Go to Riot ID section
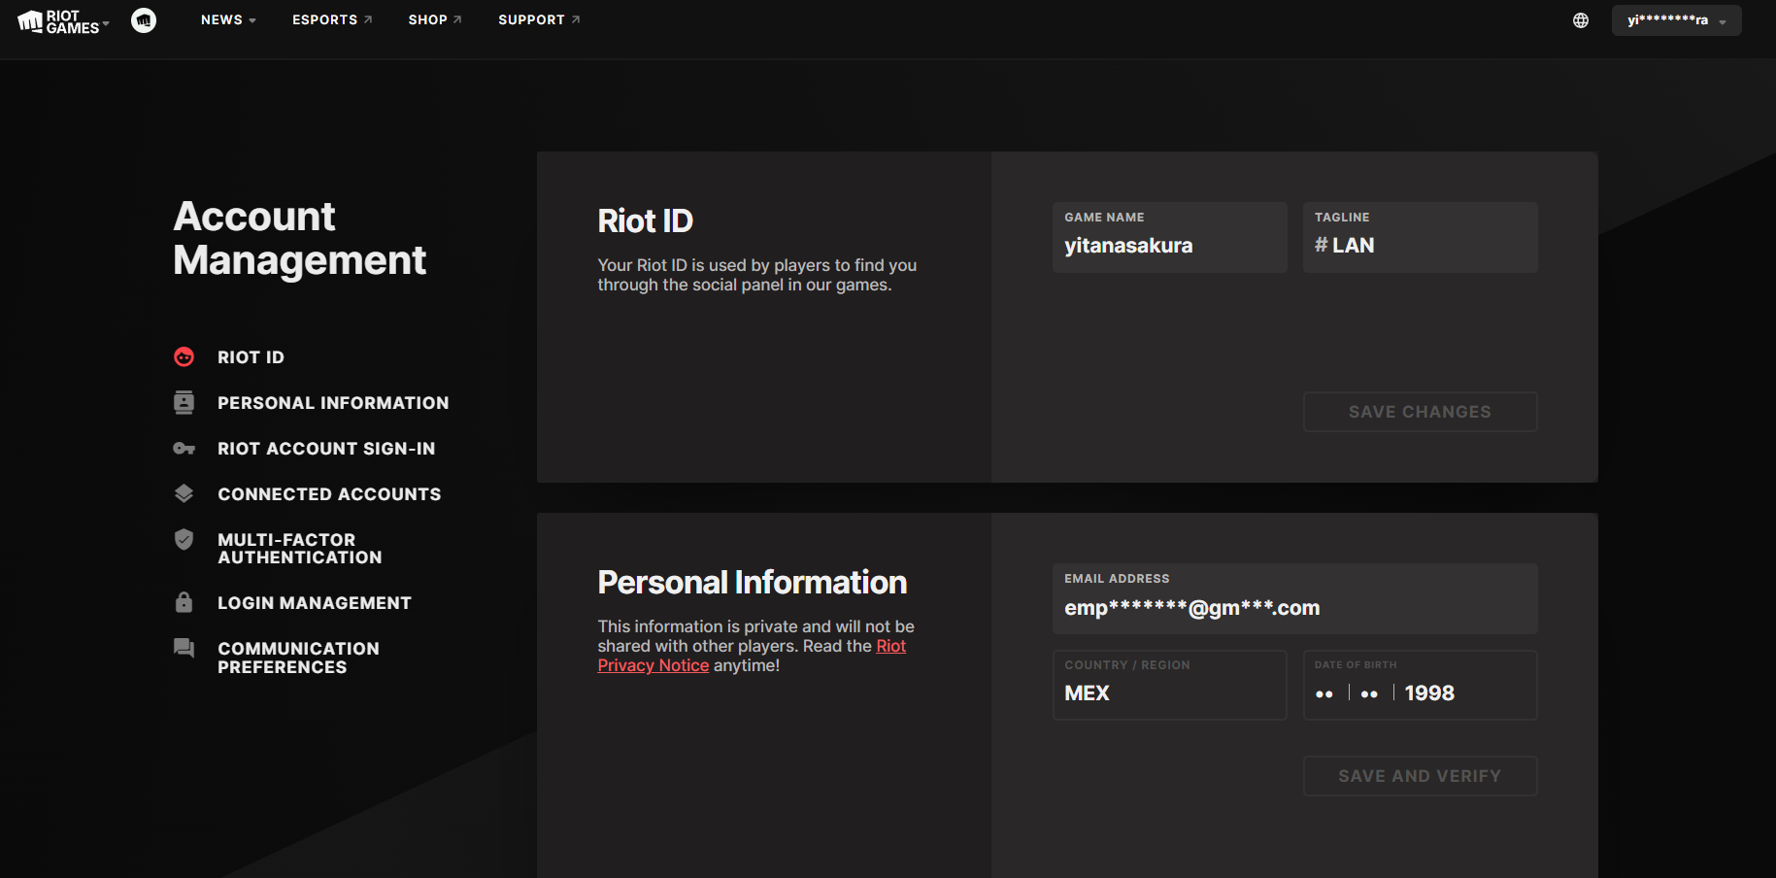The width and height of the screenshot is (1776, 878). coord(251,357)
